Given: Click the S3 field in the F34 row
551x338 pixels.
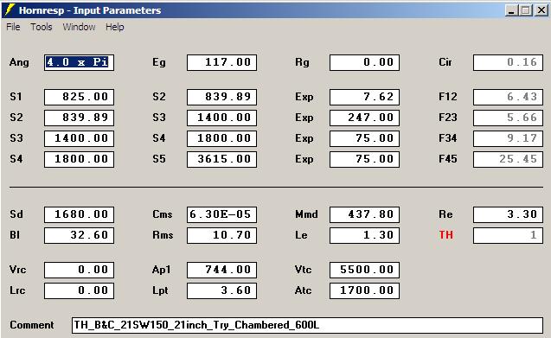Looking at the screenshot, I should 79,138.
